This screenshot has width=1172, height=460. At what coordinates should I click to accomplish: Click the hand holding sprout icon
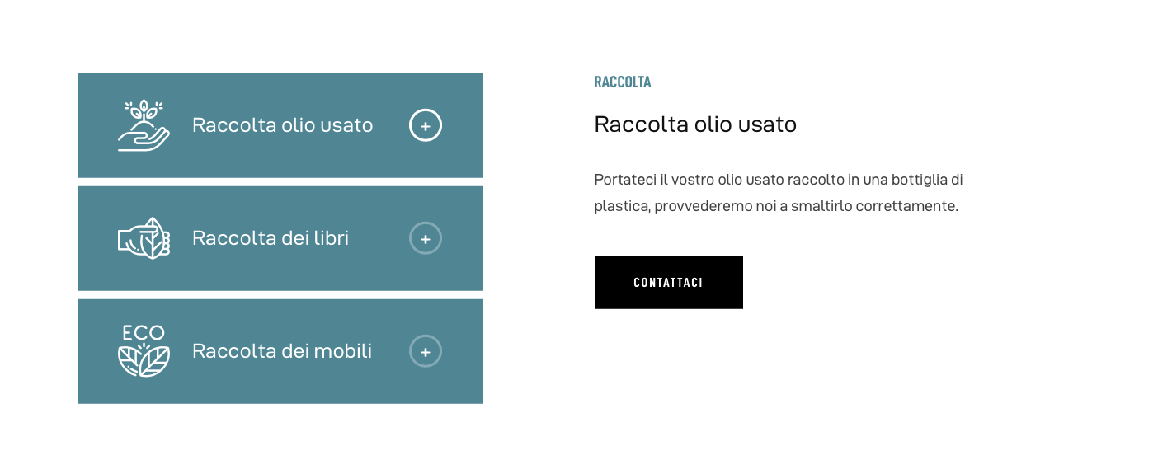(144, 126)
